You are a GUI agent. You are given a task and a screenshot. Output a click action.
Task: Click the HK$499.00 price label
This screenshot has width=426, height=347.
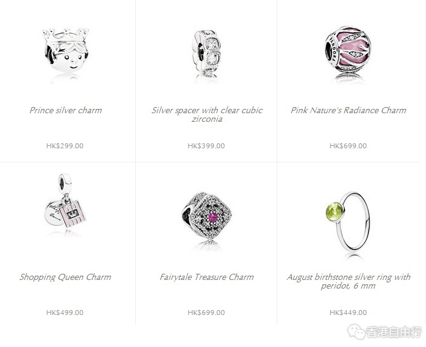click(65, 313)
